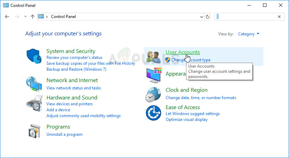Click the Control Panel title bar icon
Viewport: 289px width, 158px height.
[x=6, y=5]
